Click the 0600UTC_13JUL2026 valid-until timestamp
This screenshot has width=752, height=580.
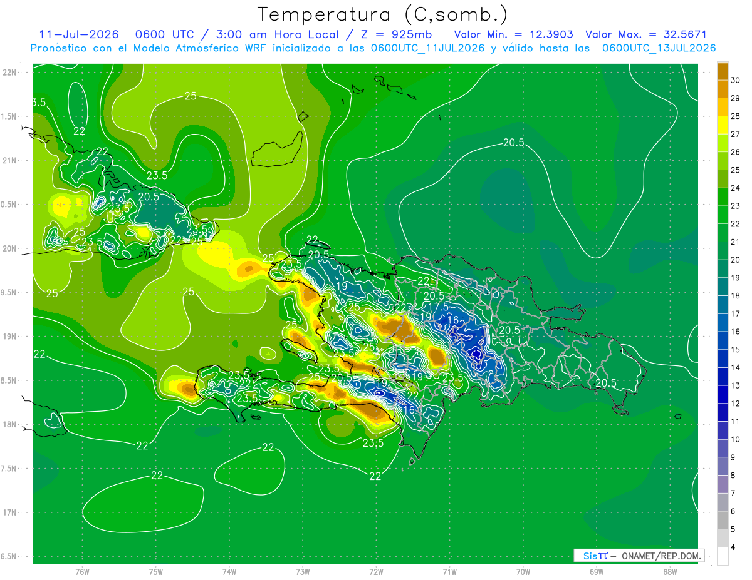click(x=659, y=48)
